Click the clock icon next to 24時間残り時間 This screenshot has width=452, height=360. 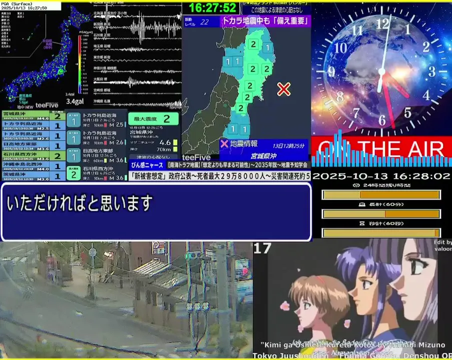pyautogui.click(x=356, y=185)
